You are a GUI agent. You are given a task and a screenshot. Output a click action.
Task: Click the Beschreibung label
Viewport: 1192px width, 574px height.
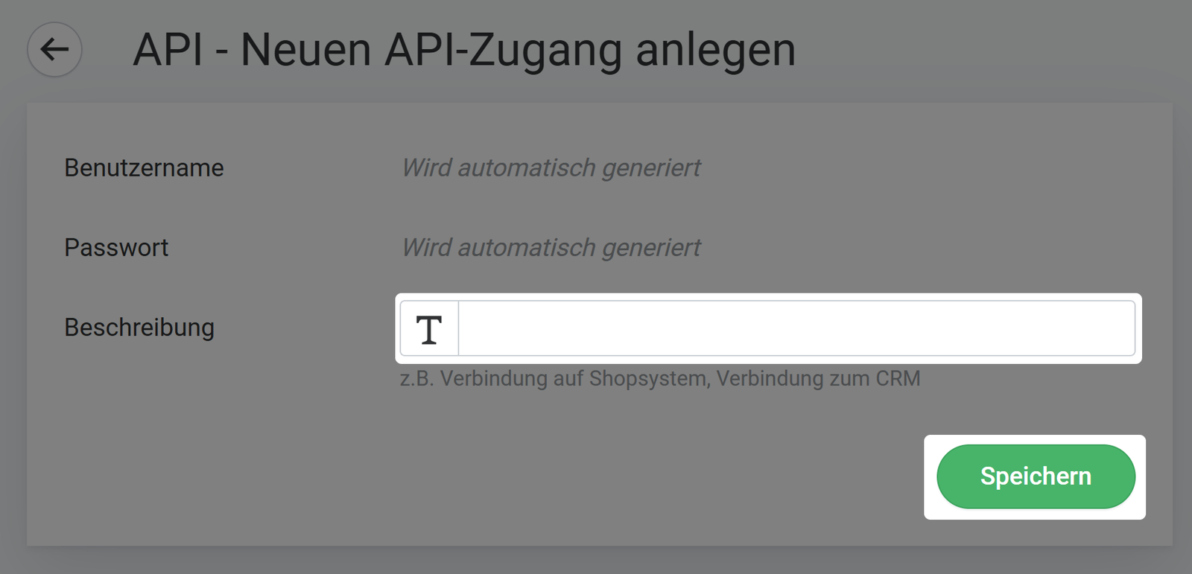coord(139,328)
